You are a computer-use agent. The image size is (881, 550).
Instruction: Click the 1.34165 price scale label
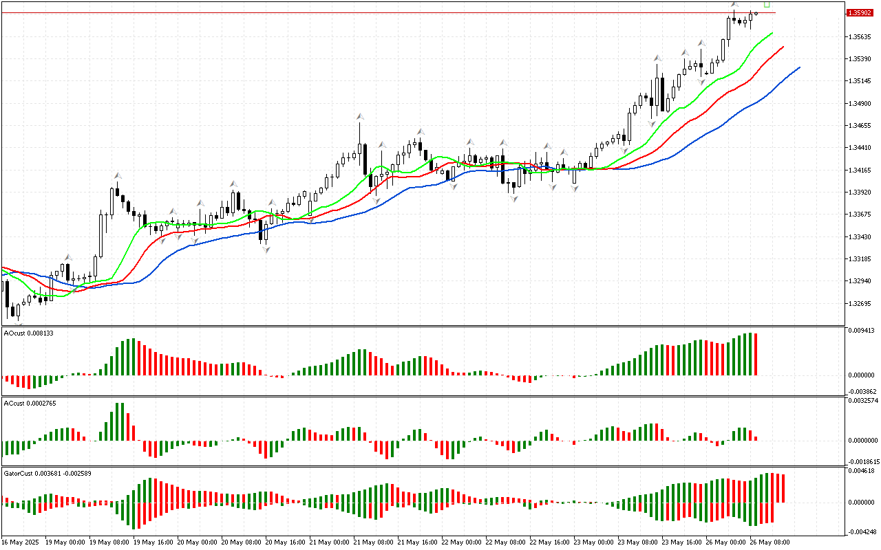[861, 170]
